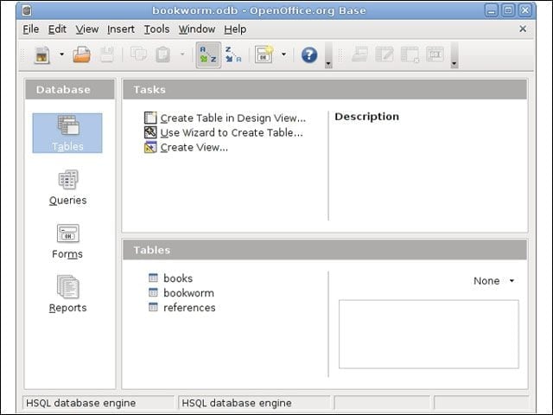Select Queries in Database pane
Viewport: 553px width, 415px height.
67,188
